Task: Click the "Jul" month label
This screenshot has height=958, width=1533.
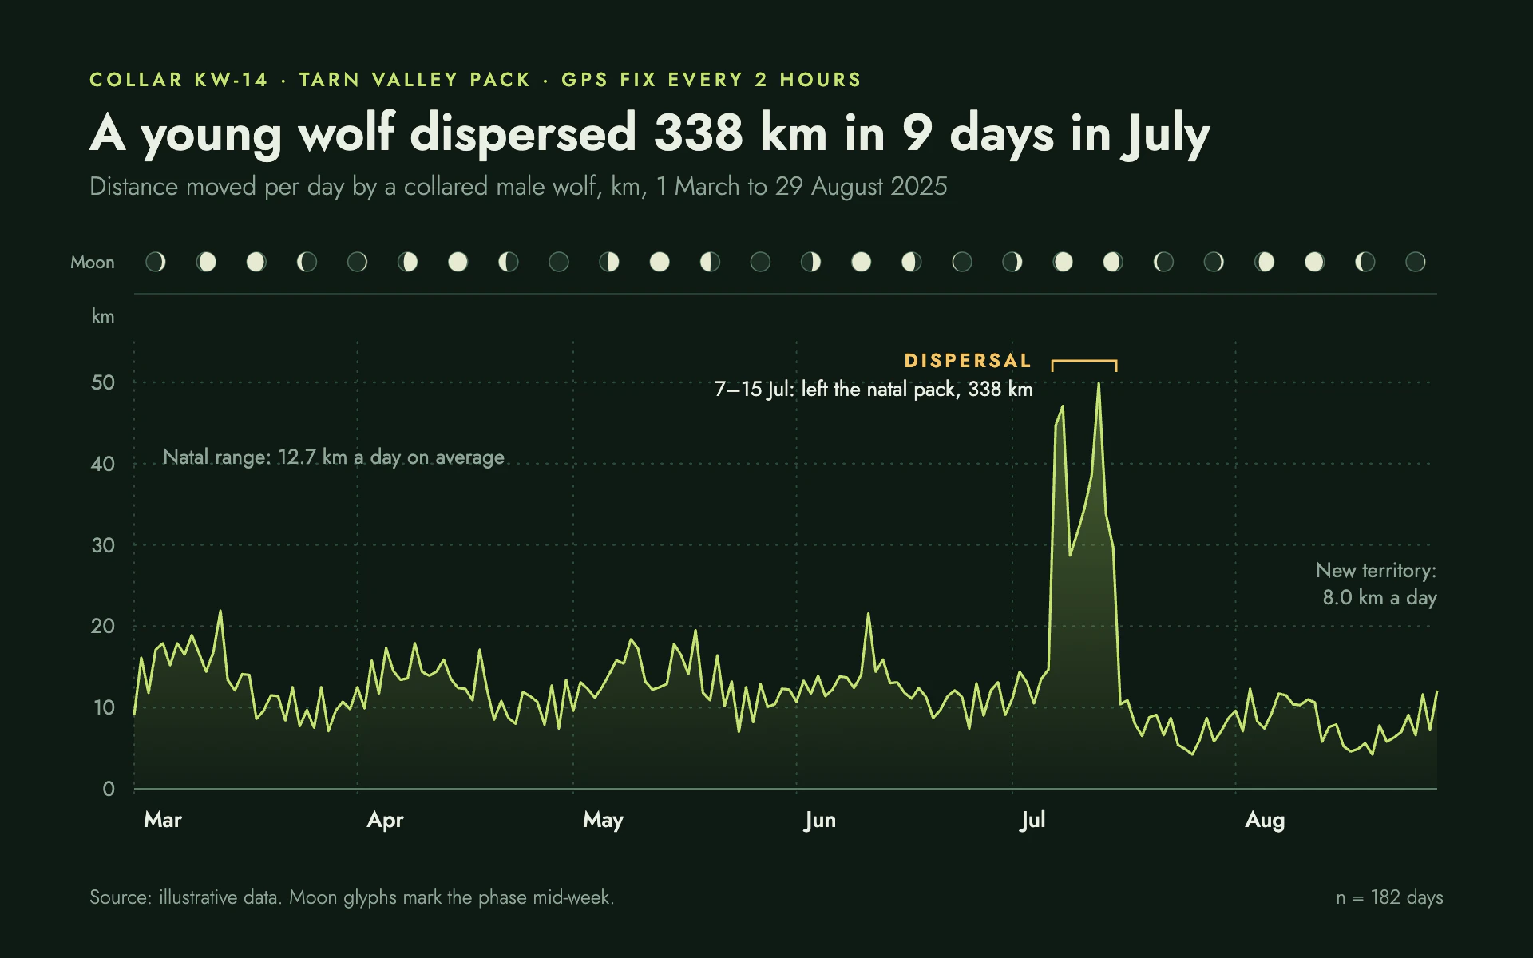Action: pos(1032,820)
